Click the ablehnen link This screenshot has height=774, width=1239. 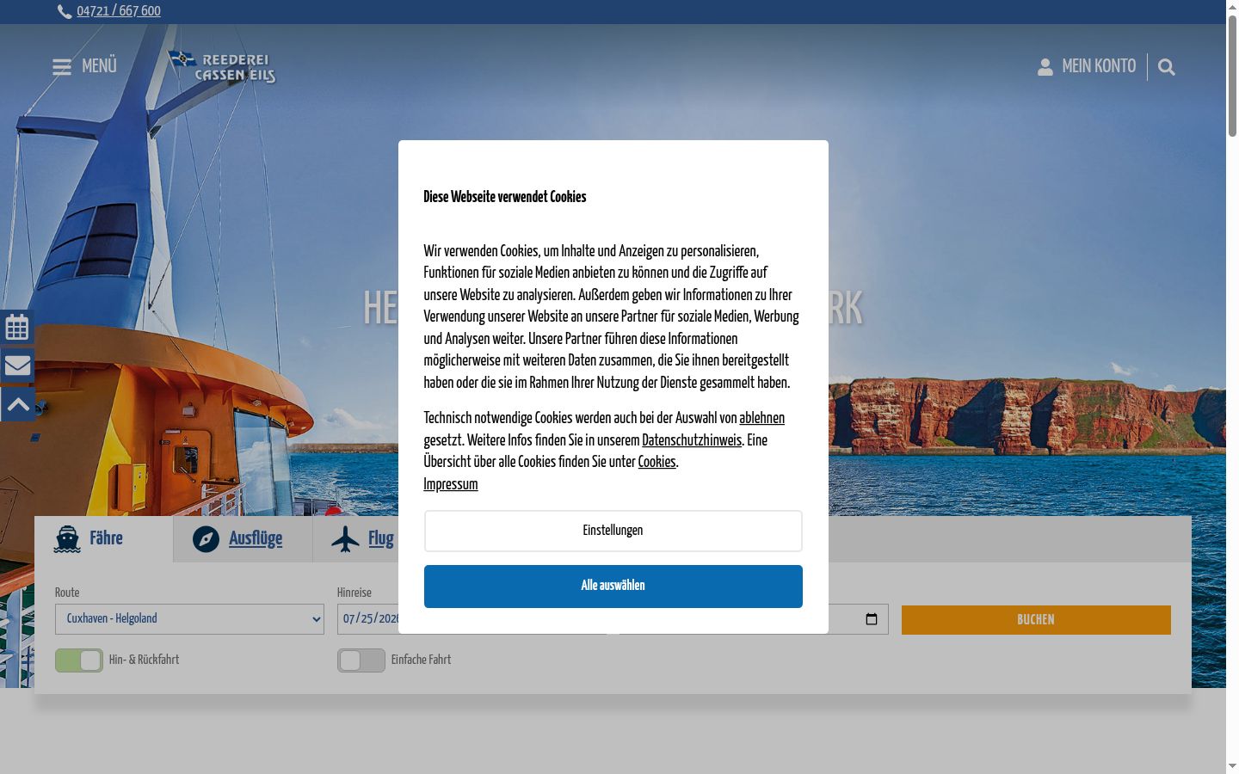[x=761, y=419]
